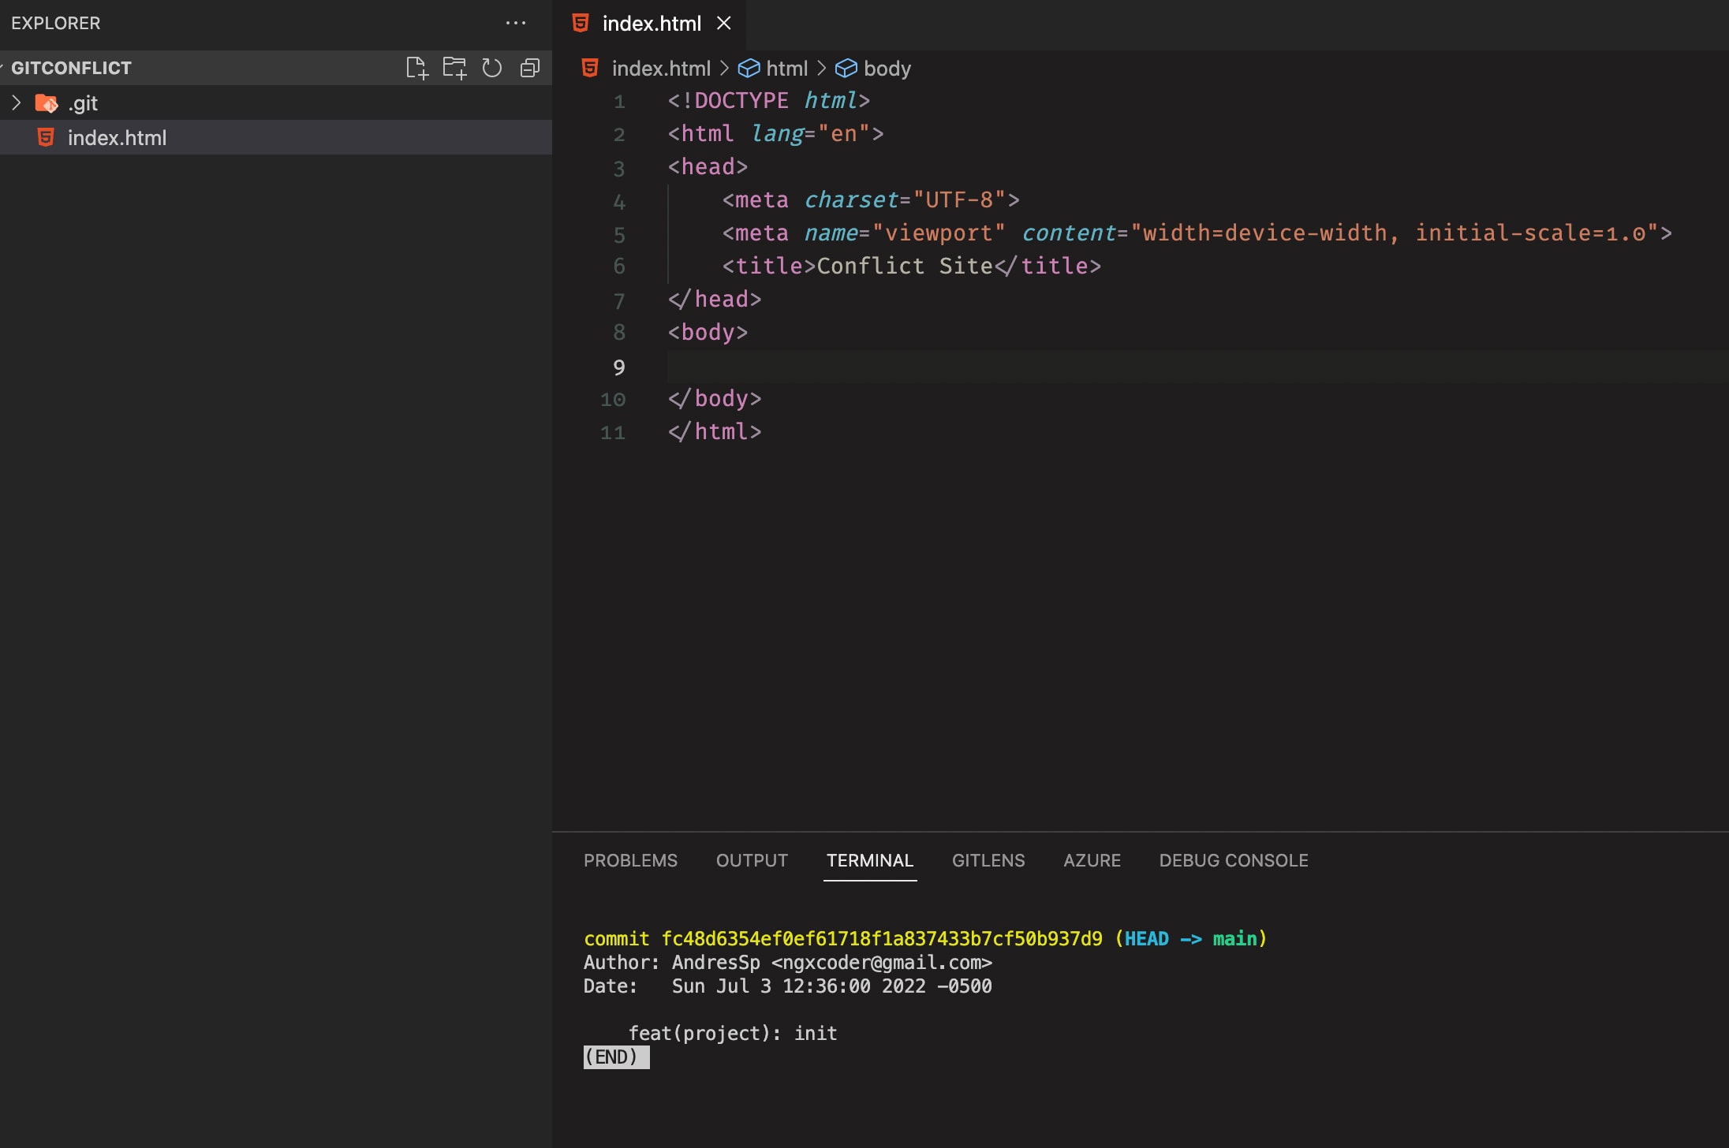Click the HTML5 icon in the breadcrumb

click(x=590, y=68)
